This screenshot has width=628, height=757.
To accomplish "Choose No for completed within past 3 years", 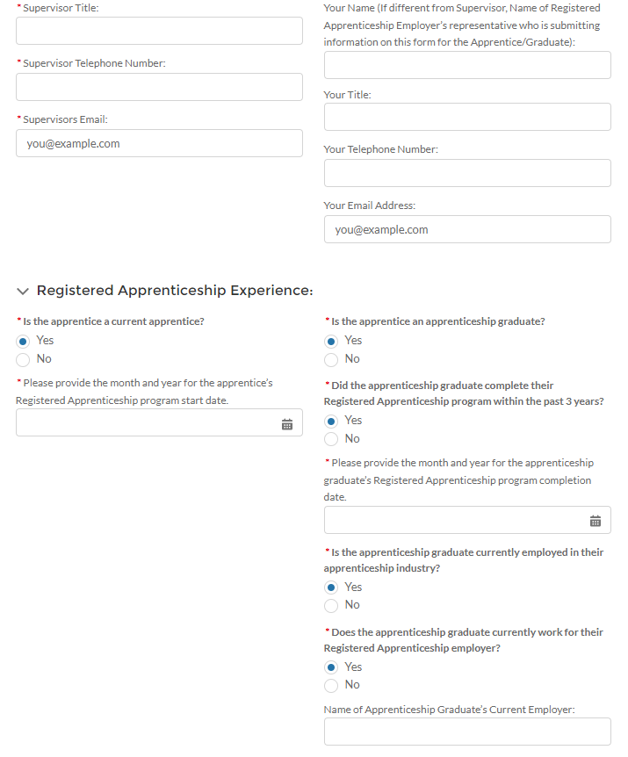I will click(x=332, y=439).
